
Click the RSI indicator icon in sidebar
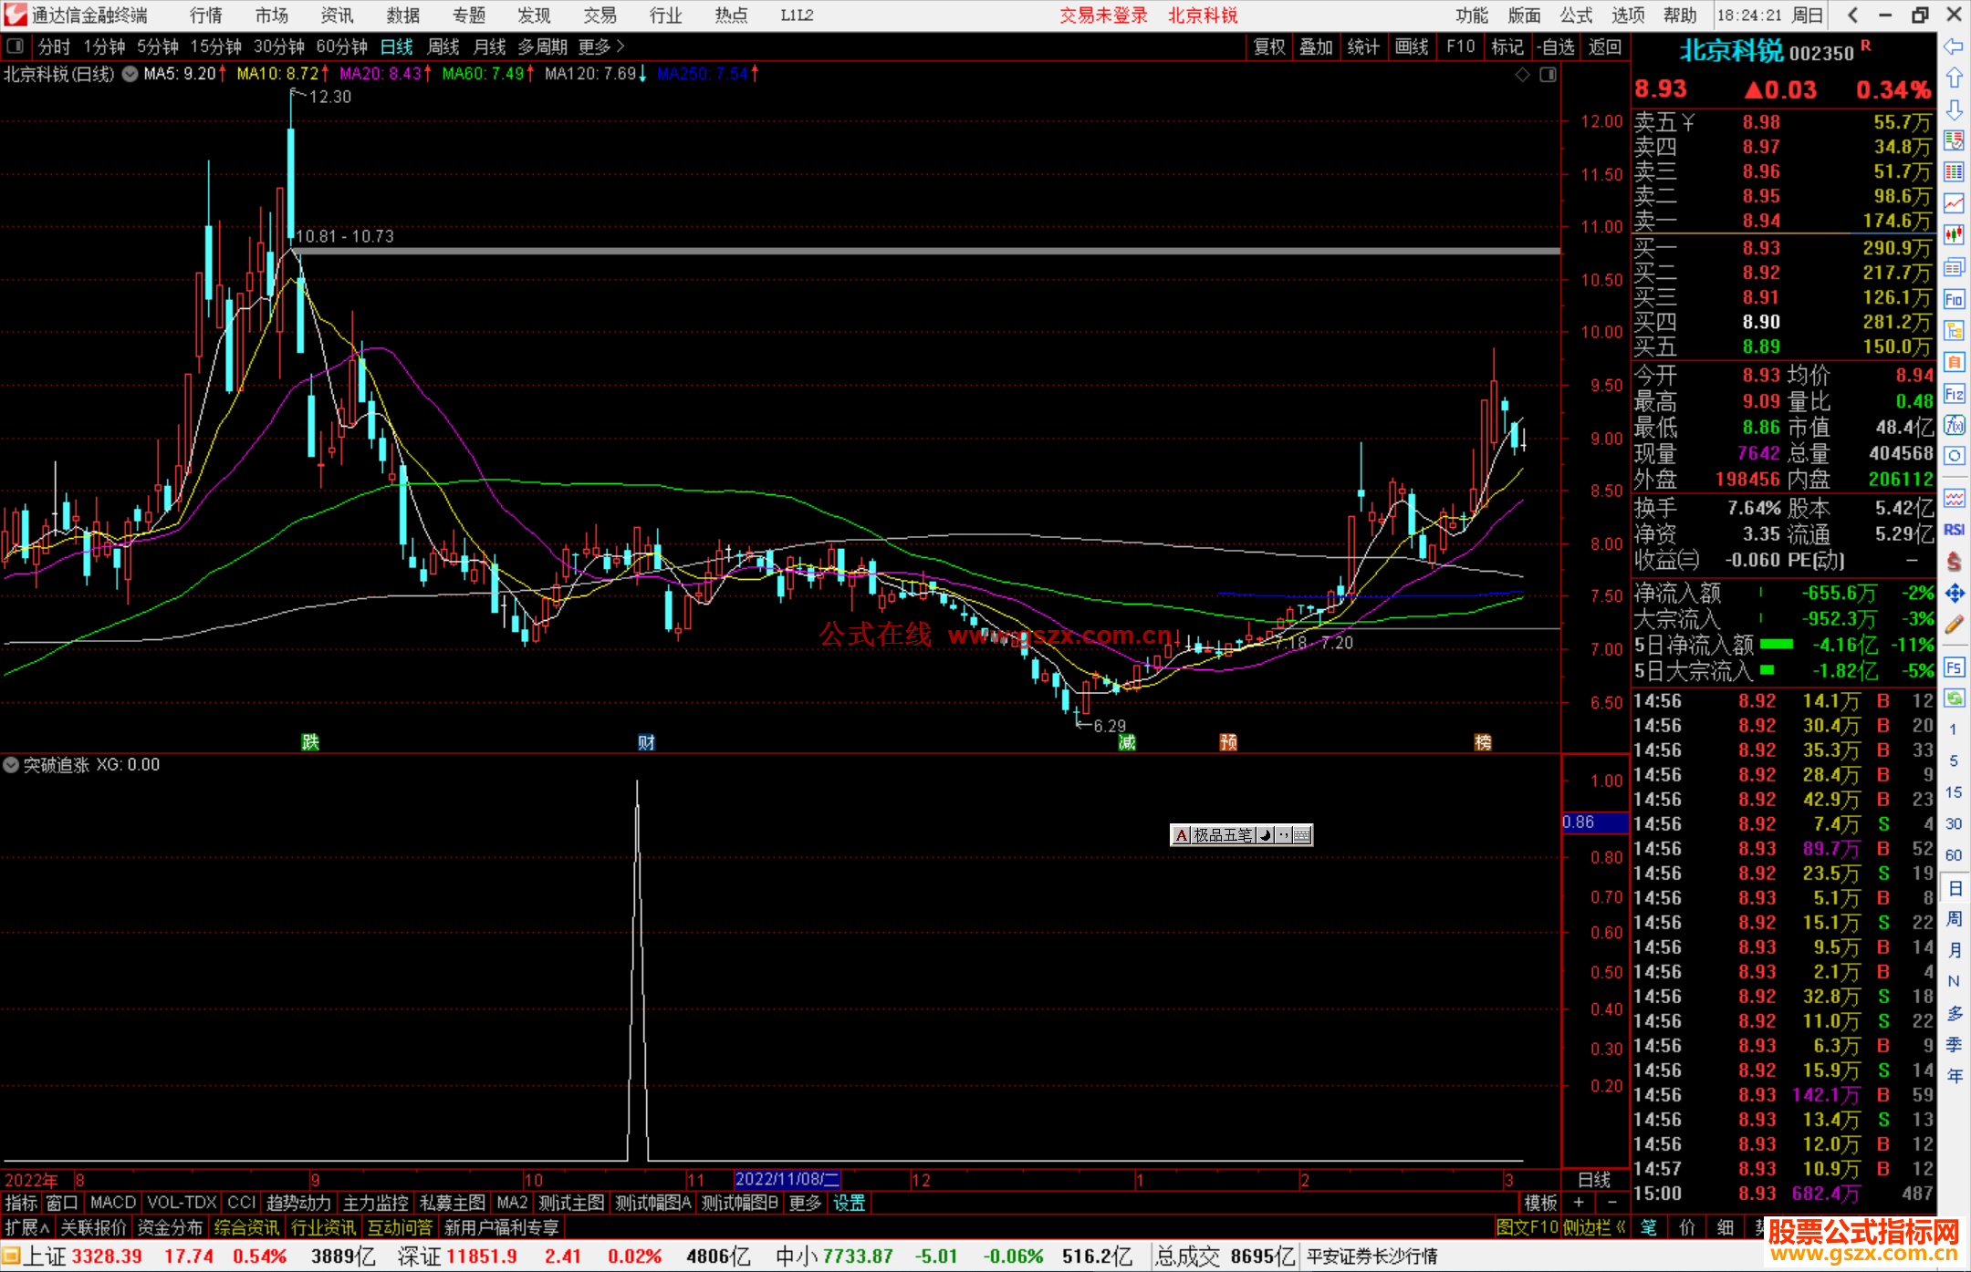point(1954,530)
